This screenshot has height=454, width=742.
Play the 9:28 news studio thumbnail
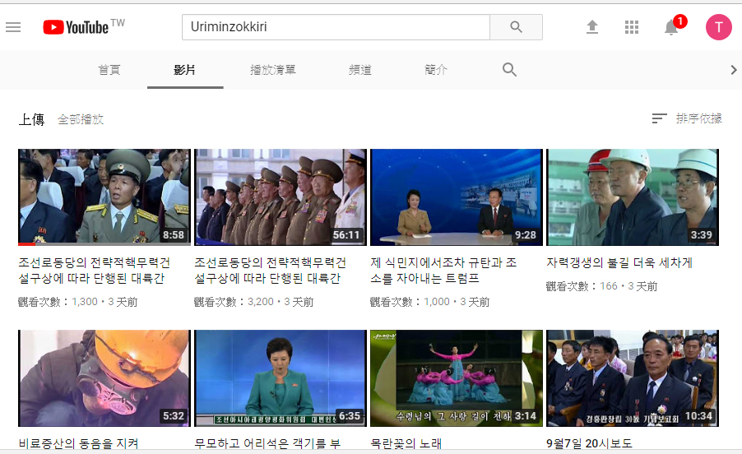pos(457,197)
